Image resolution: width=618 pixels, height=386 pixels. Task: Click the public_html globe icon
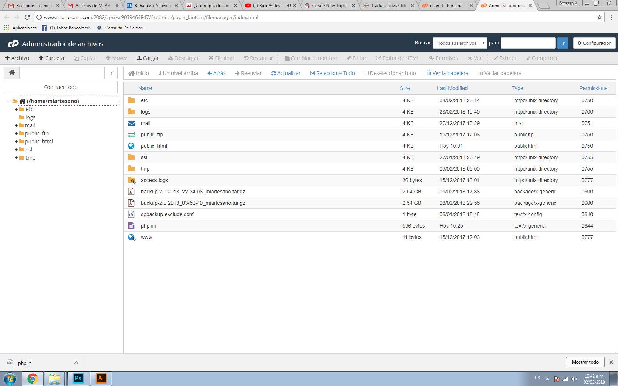coord(131,146)
